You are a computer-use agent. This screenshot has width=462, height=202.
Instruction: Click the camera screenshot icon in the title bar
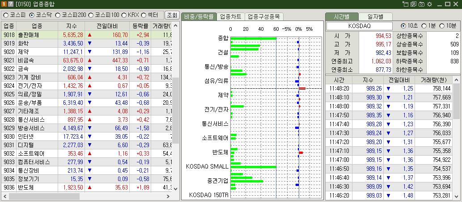tap(421, 4)
